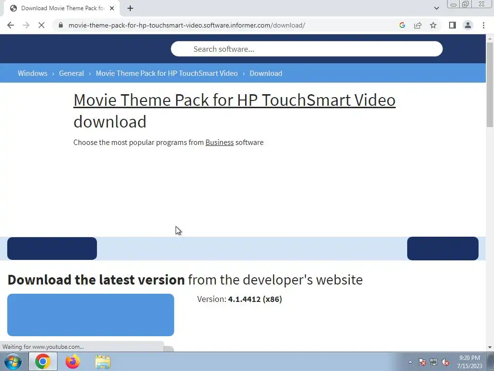Open the side panel
Viewport: 494px width, 371px height.
coord(453,25)
